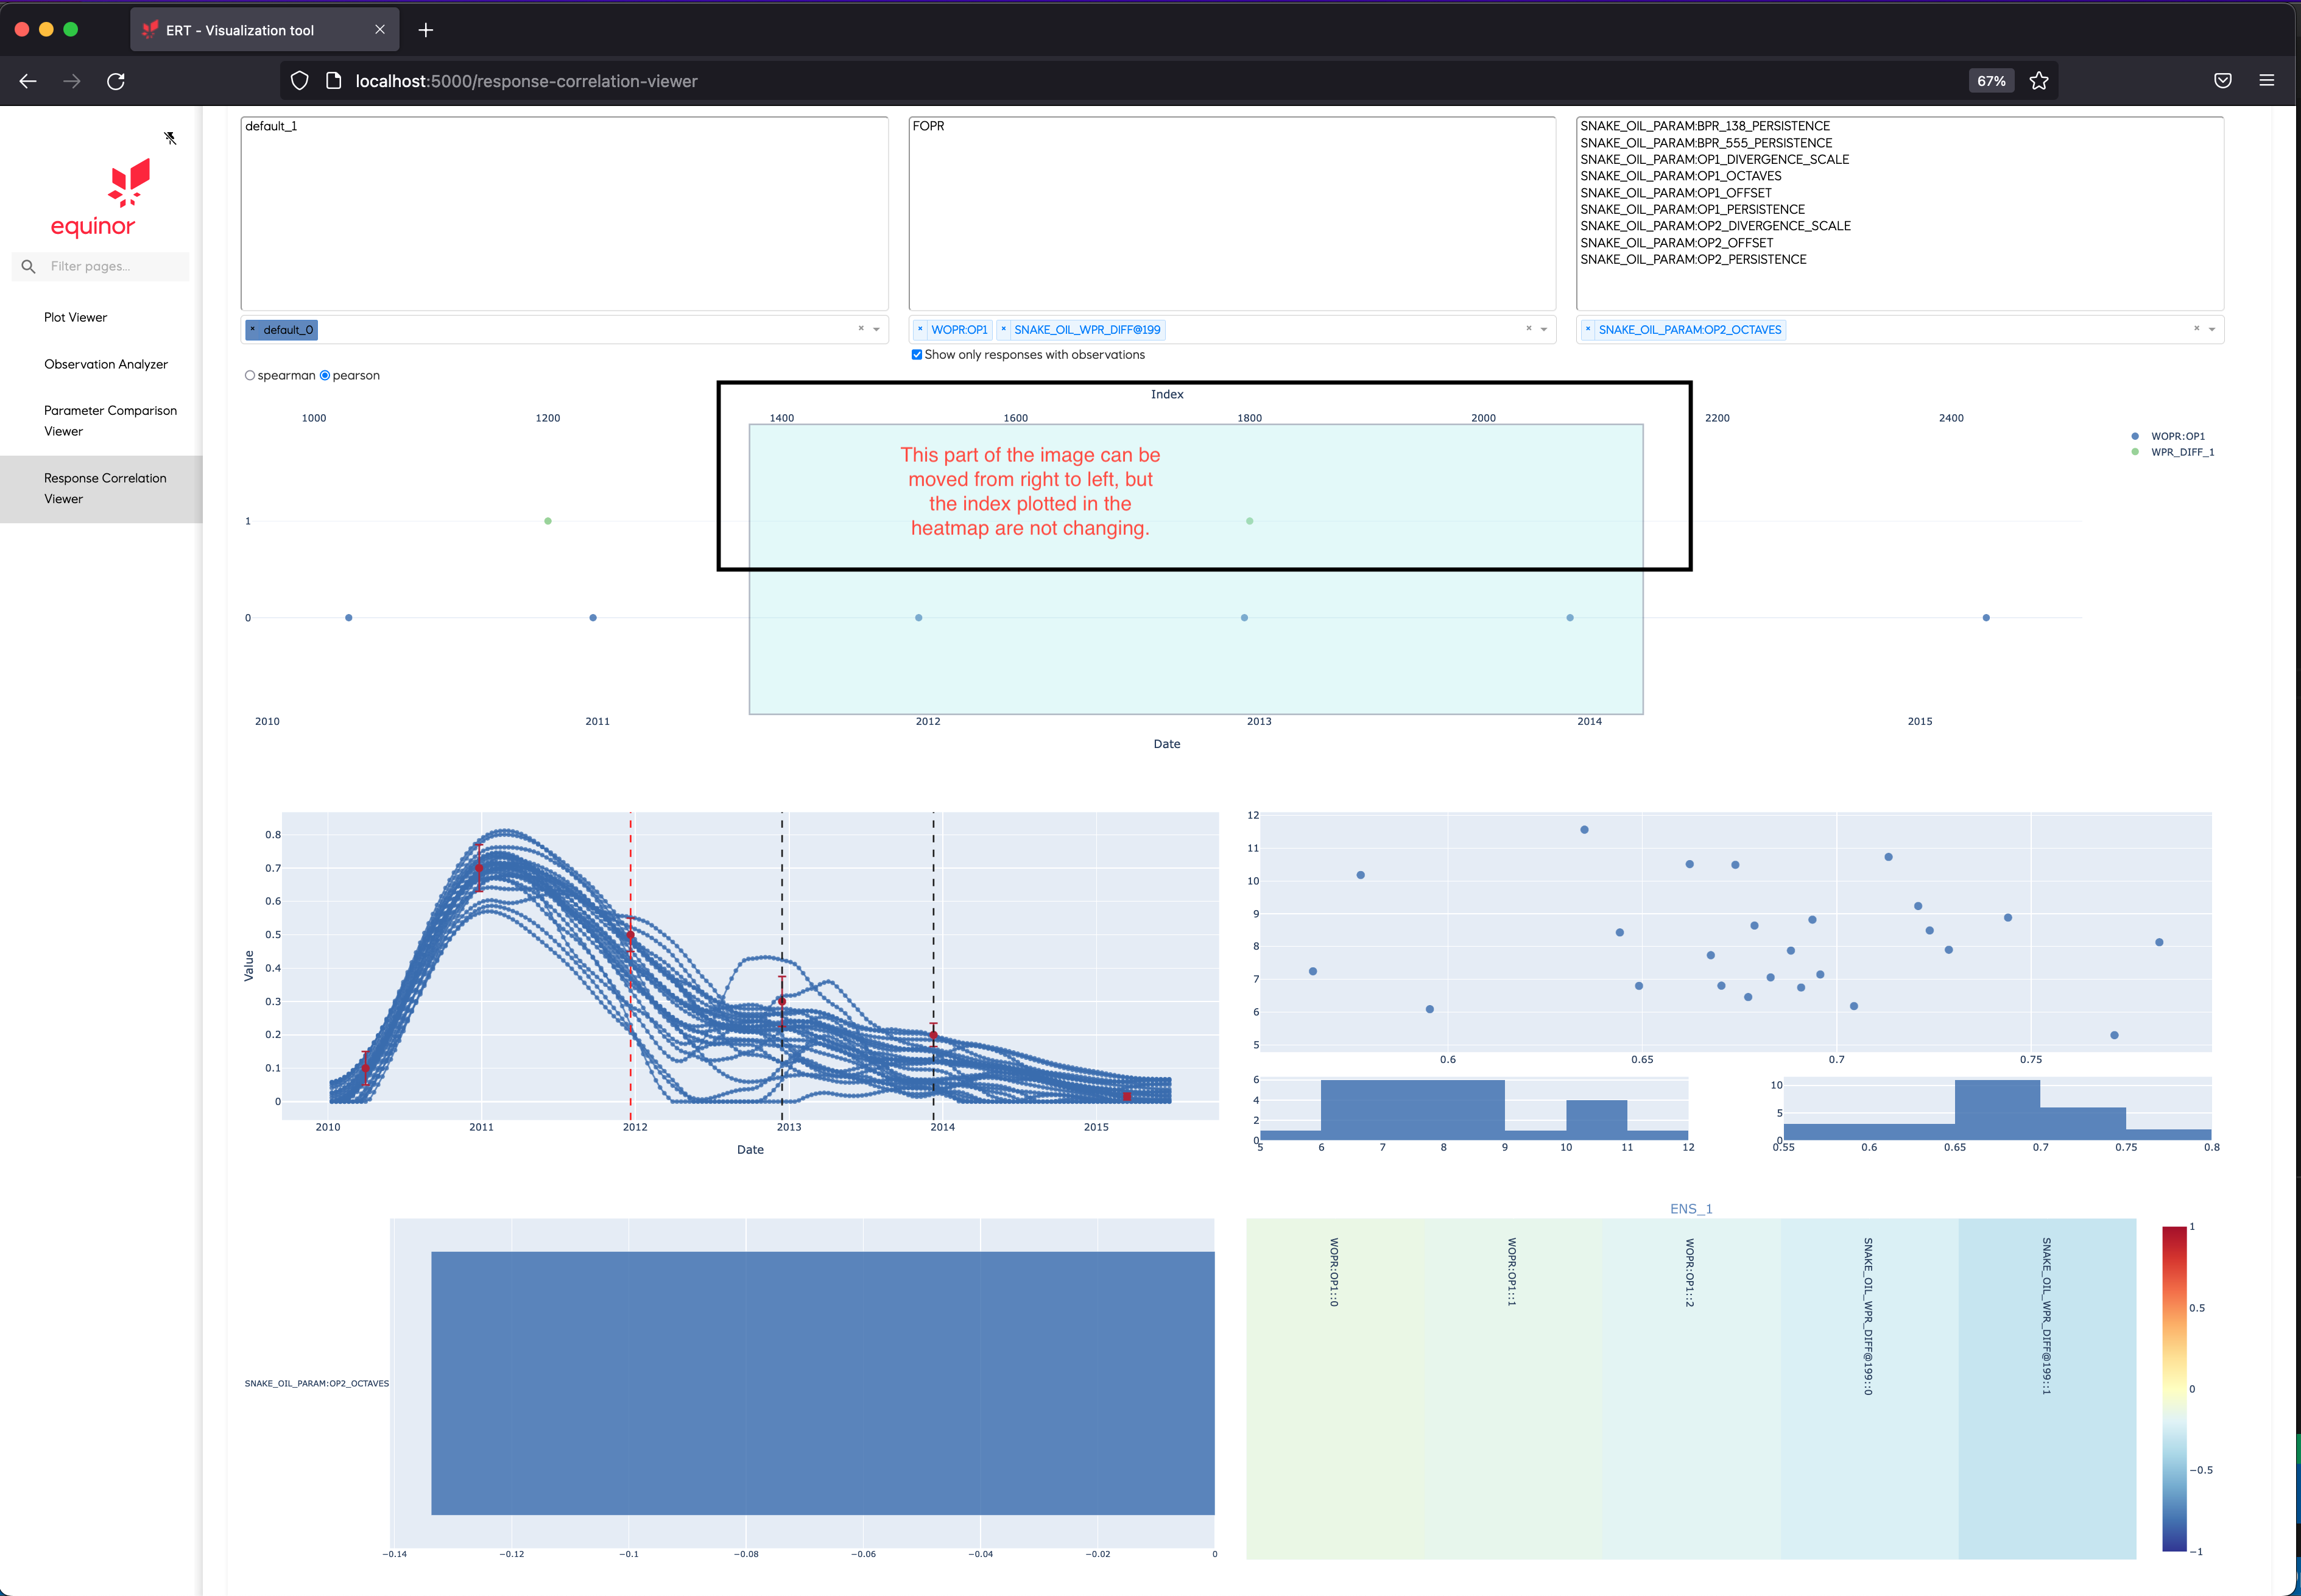Click the sidebar pin icon

point(171,138)
